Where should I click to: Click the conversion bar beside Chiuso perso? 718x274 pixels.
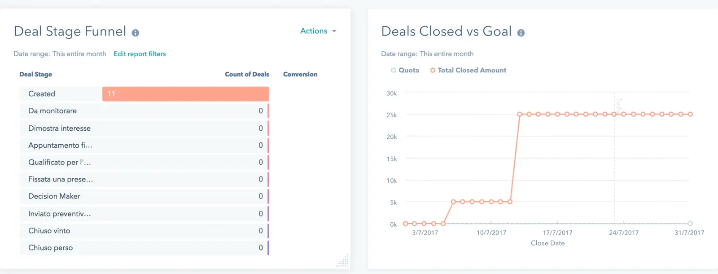click(x=268, y=247)
